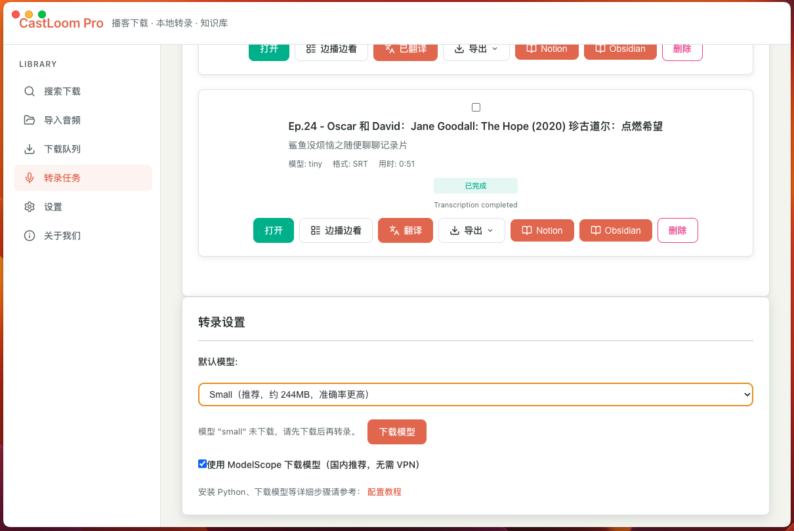Expand 导出 dropdown for Ep.24 episode
Viewport: 794px width, 531px height.
pos(472,230)
